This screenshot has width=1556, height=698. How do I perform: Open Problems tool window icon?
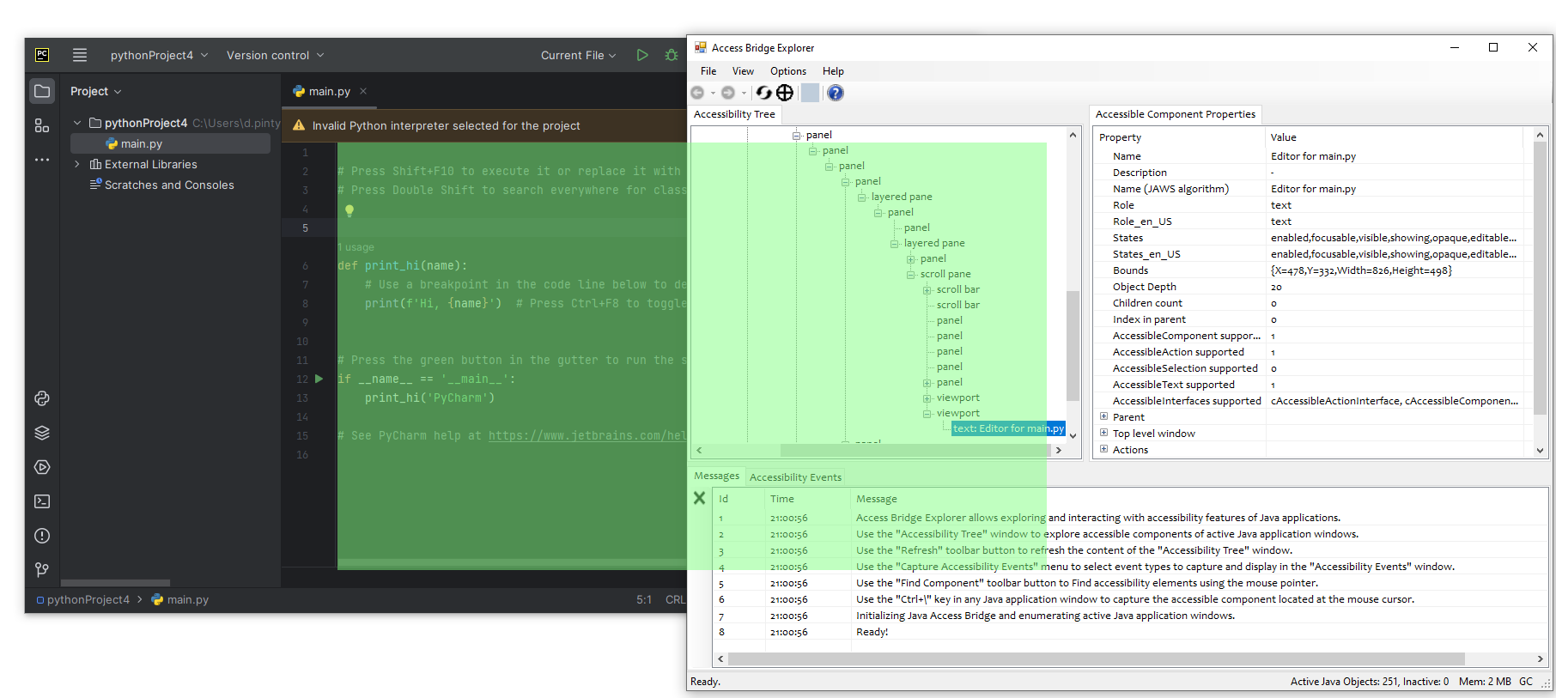(x=42, y=536)
